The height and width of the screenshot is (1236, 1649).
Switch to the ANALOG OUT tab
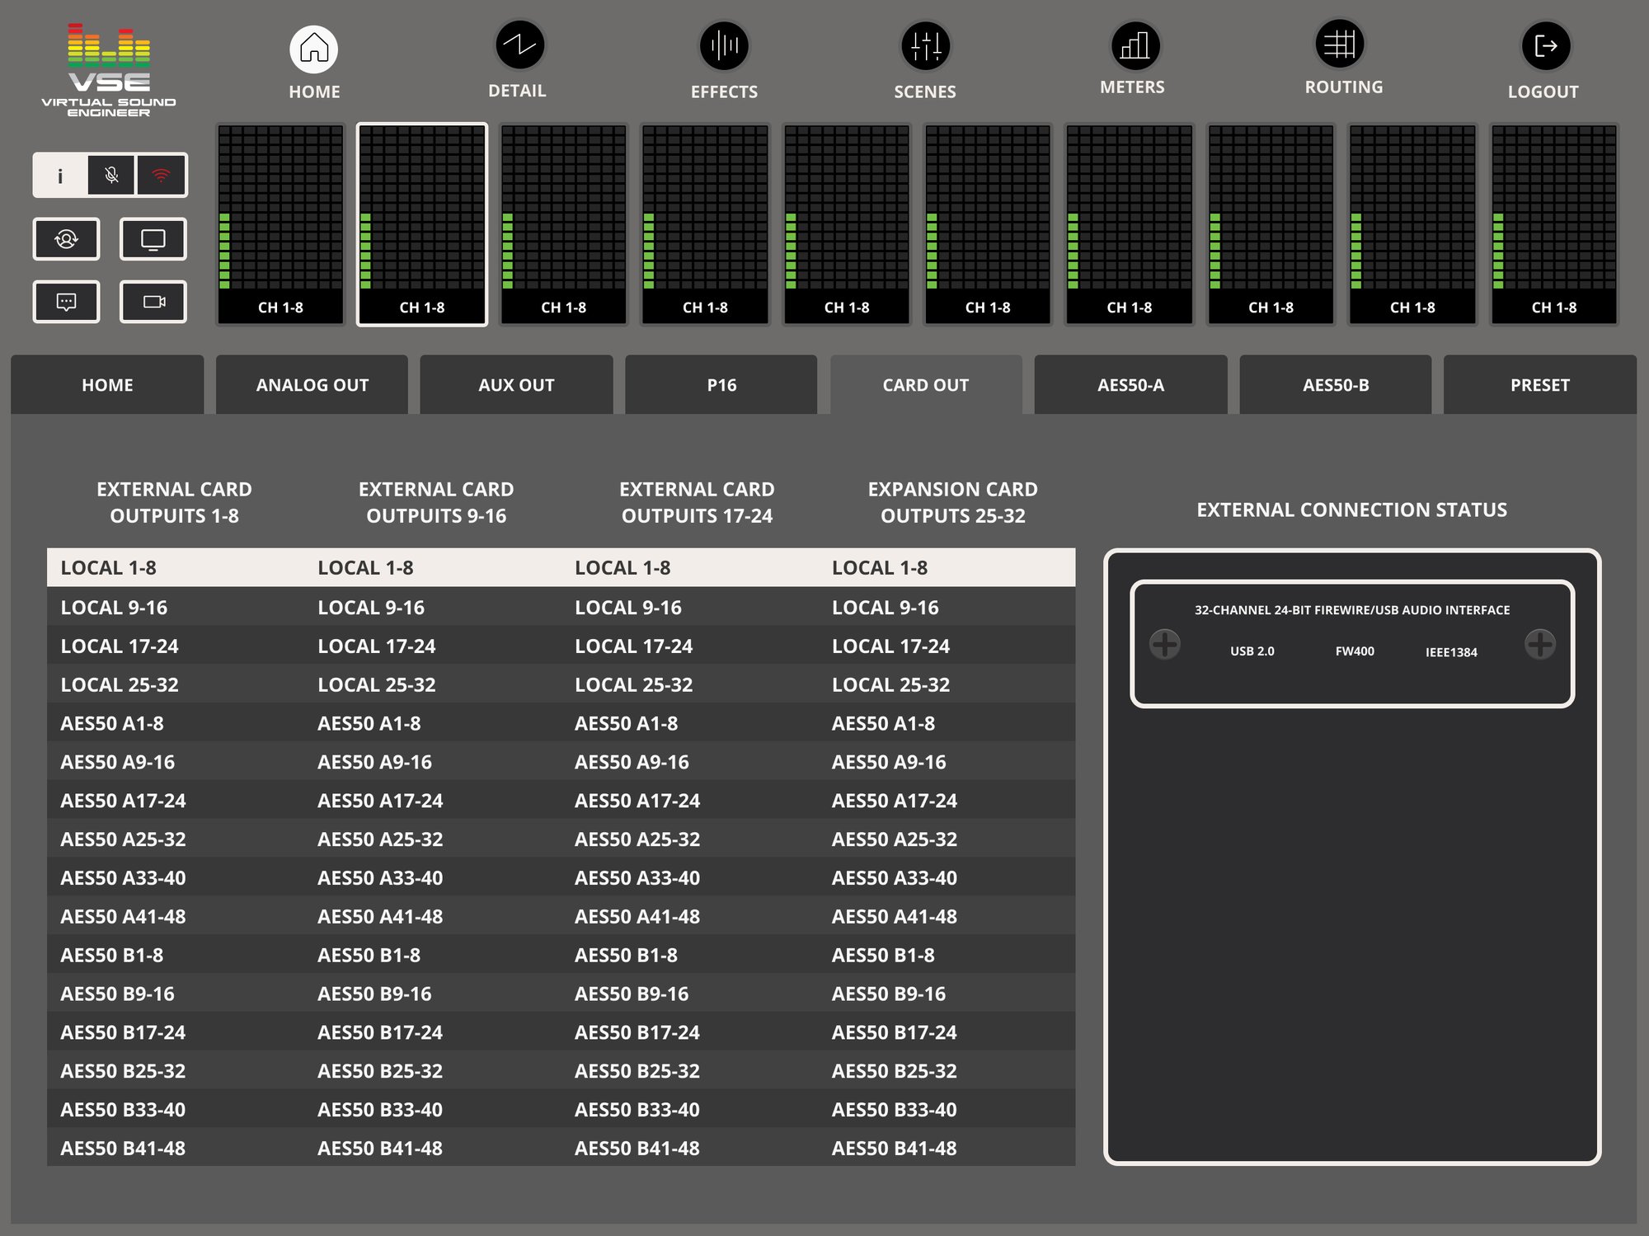[312, 385]
